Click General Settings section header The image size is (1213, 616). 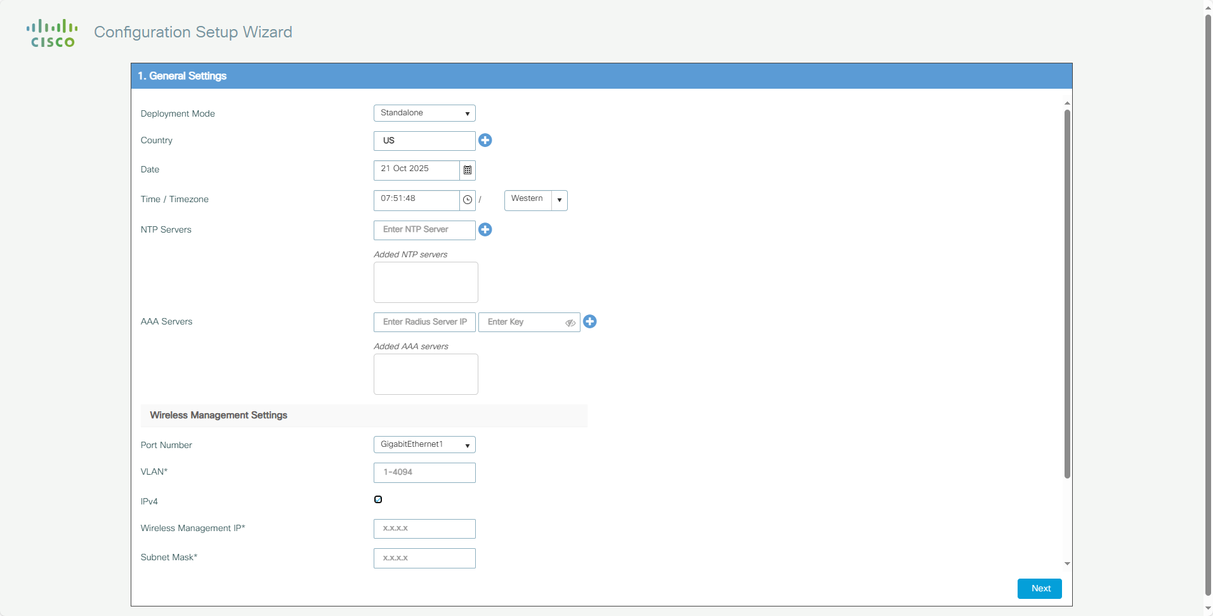[x=183, y=76]
